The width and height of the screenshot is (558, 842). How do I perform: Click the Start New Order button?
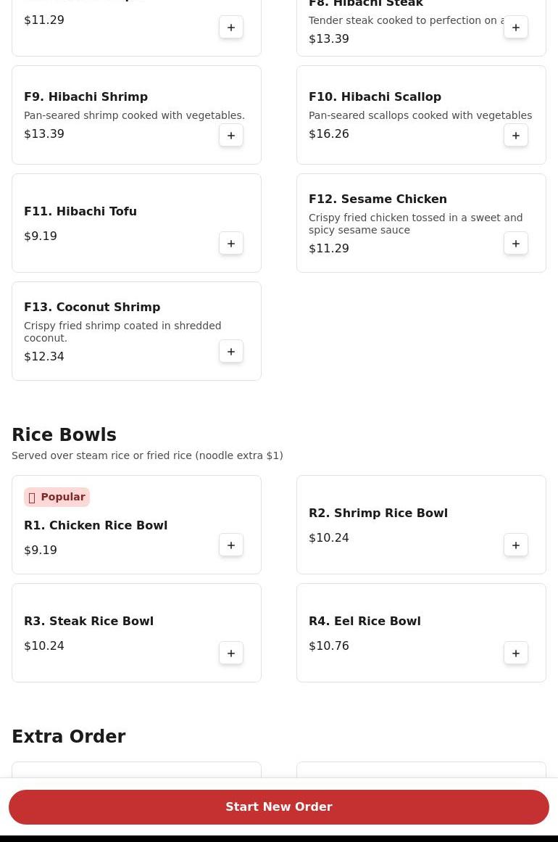[279, 807]
